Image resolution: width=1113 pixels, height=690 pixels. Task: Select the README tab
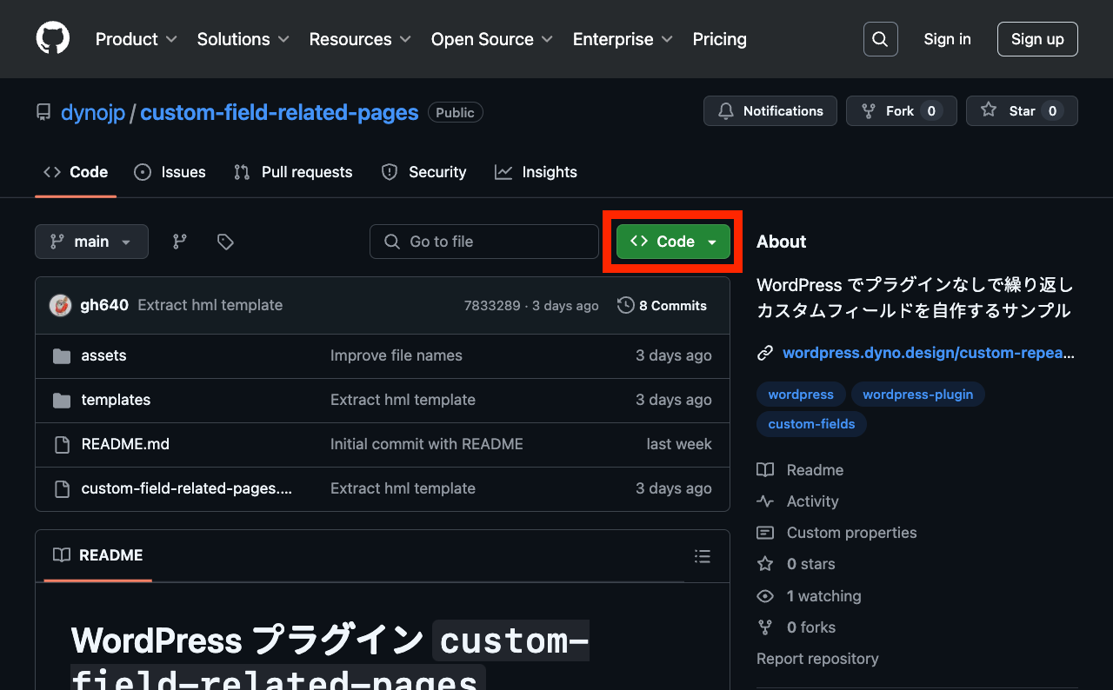[x=98, y=555]
